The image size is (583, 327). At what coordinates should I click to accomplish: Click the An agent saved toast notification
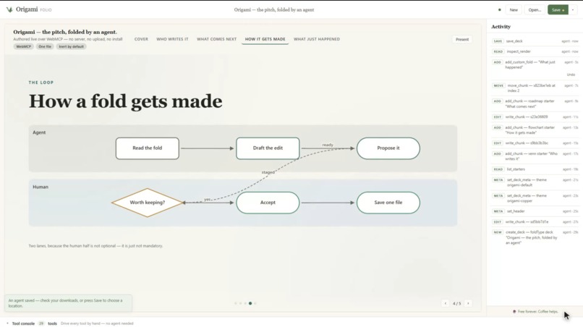click(x=69, y=303)
